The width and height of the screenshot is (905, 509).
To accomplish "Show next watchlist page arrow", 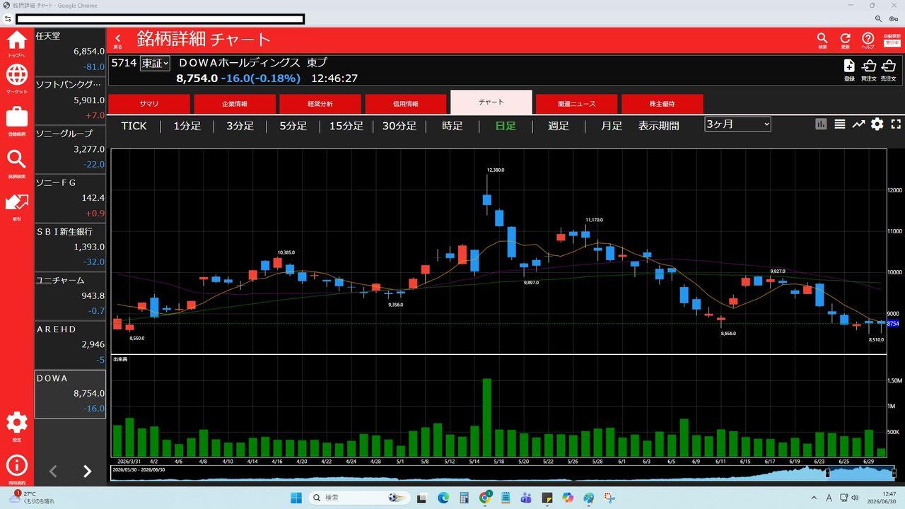I will pyautogui.click(x=87, y=472).
